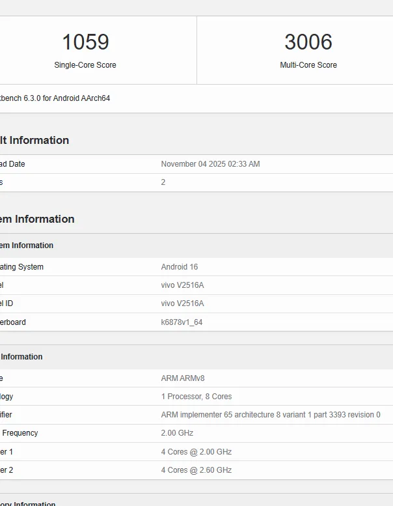The image size is (393, 506).
Task: Click the Result Information heading
Action: [34, 140]
